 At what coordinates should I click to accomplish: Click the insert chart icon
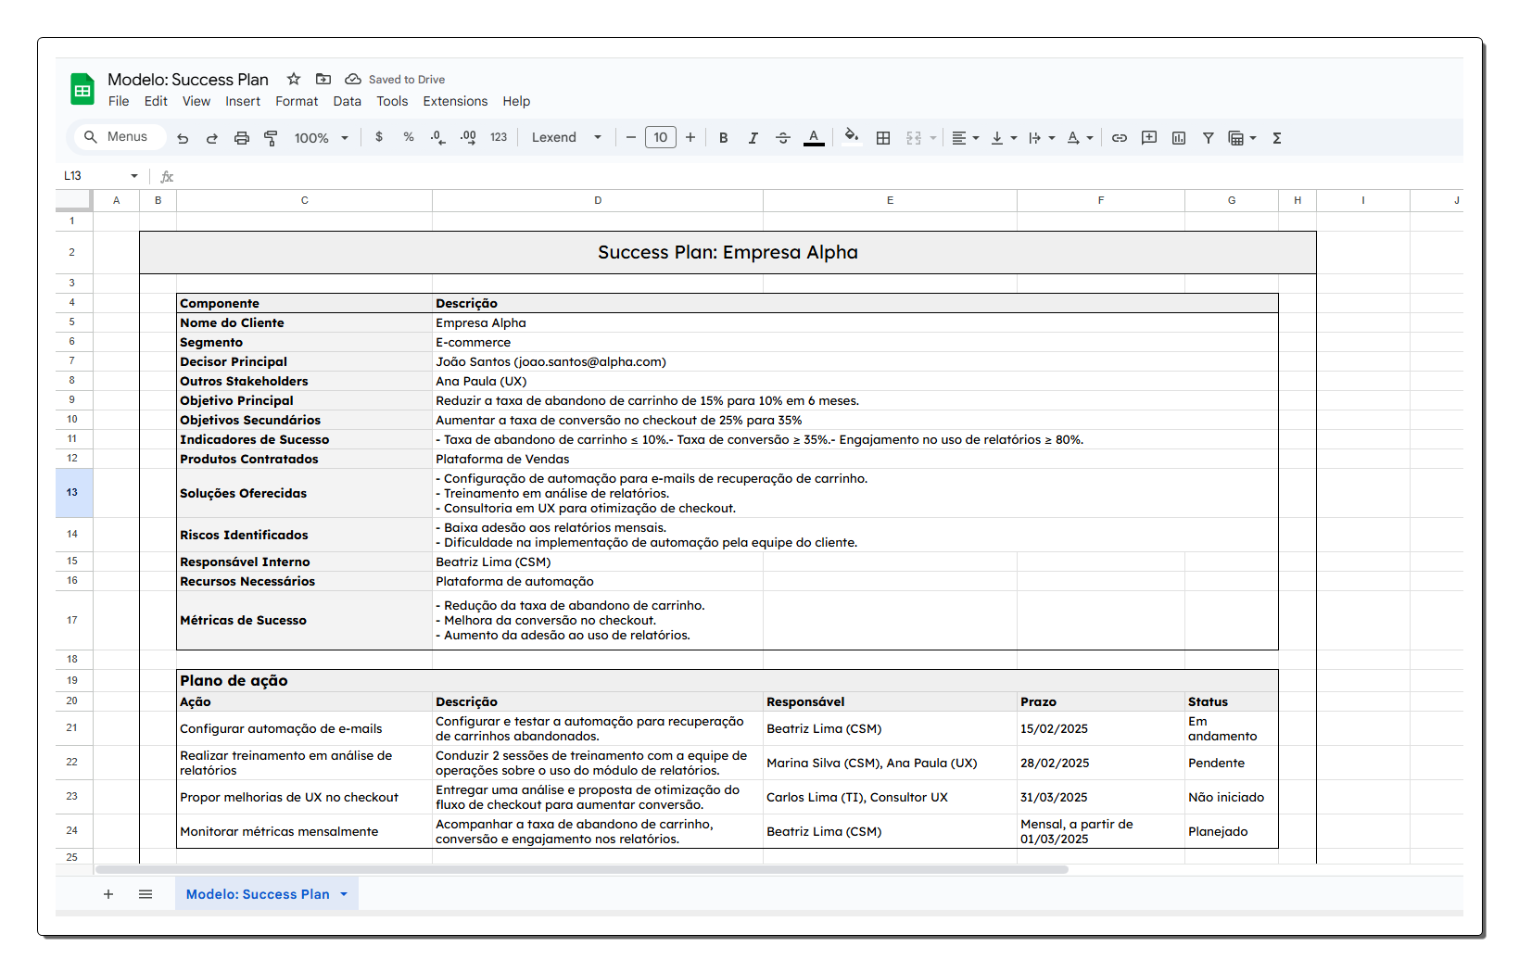click(x=1179, y=138)
